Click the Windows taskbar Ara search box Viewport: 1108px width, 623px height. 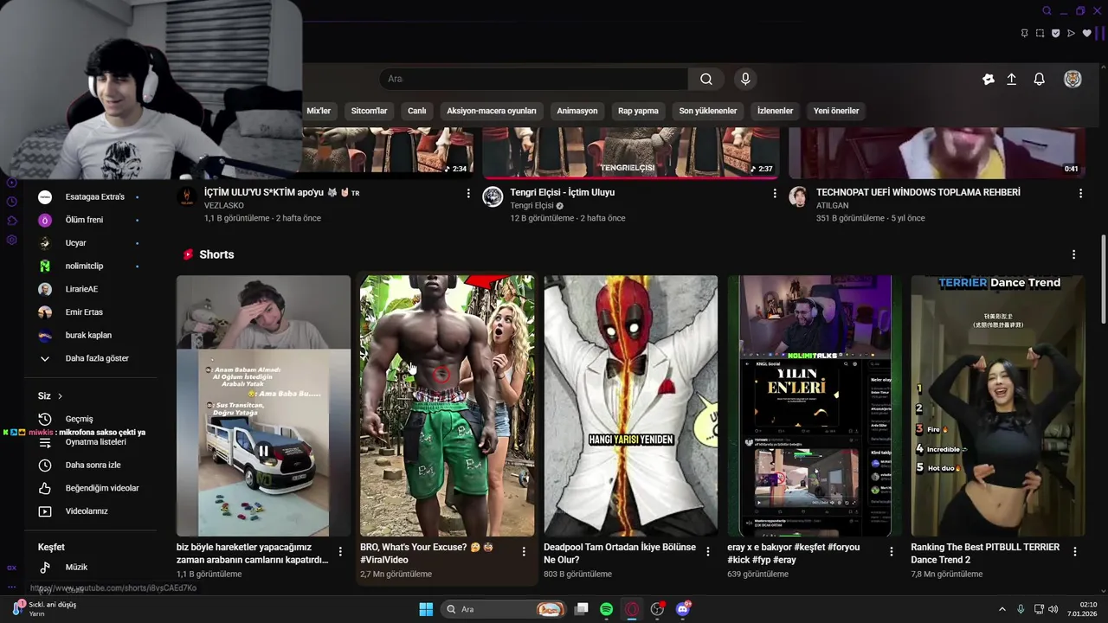[x=504, y=609]
